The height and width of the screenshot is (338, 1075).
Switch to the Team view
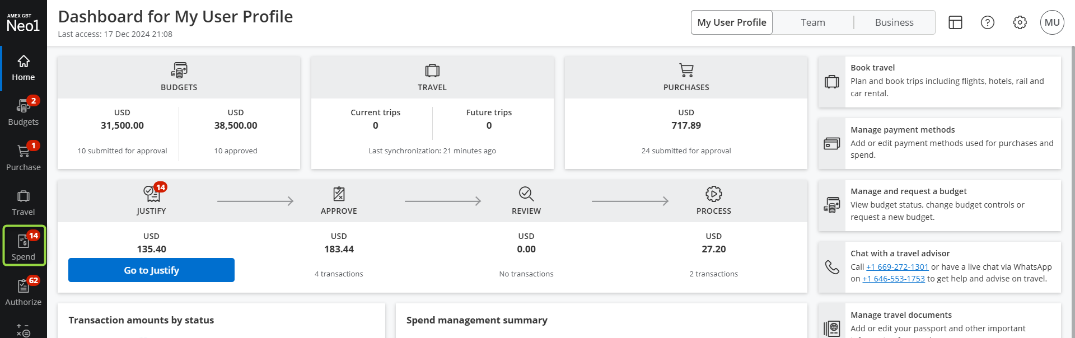pos(812,22)
